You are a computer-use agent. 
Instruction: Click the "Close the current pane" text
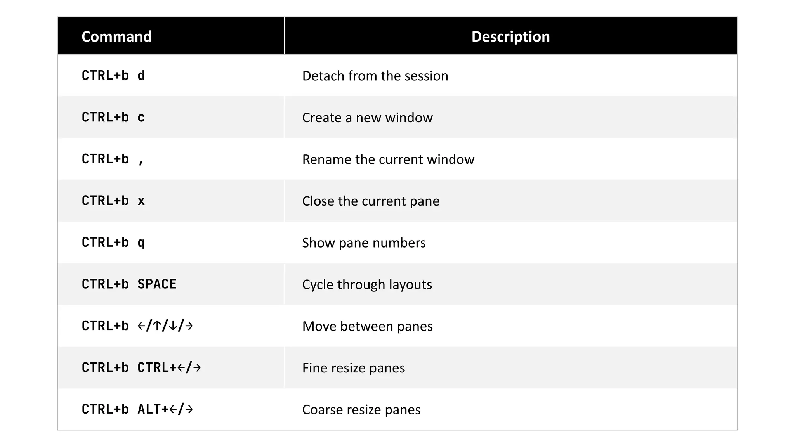(x=371, y=201)
